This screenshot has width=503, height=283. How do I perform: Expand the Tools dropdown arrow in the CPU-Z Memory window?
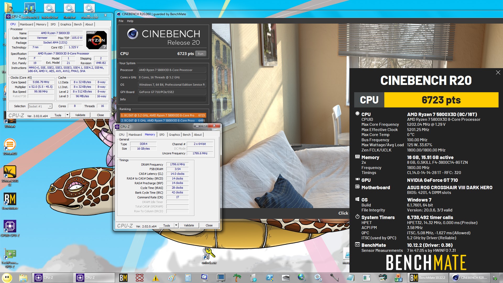click(x=176, y=225)
